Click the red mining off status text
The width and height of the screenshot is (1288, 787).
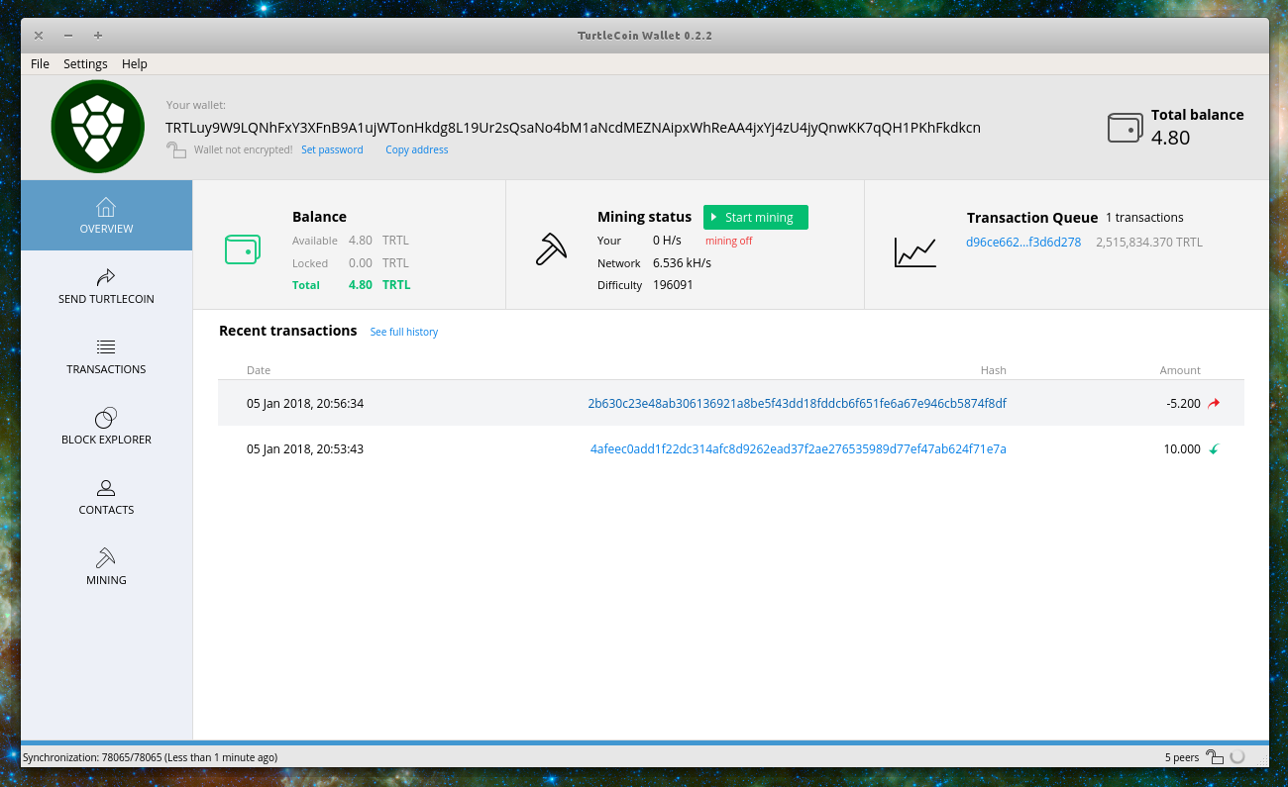coord(728,241)
